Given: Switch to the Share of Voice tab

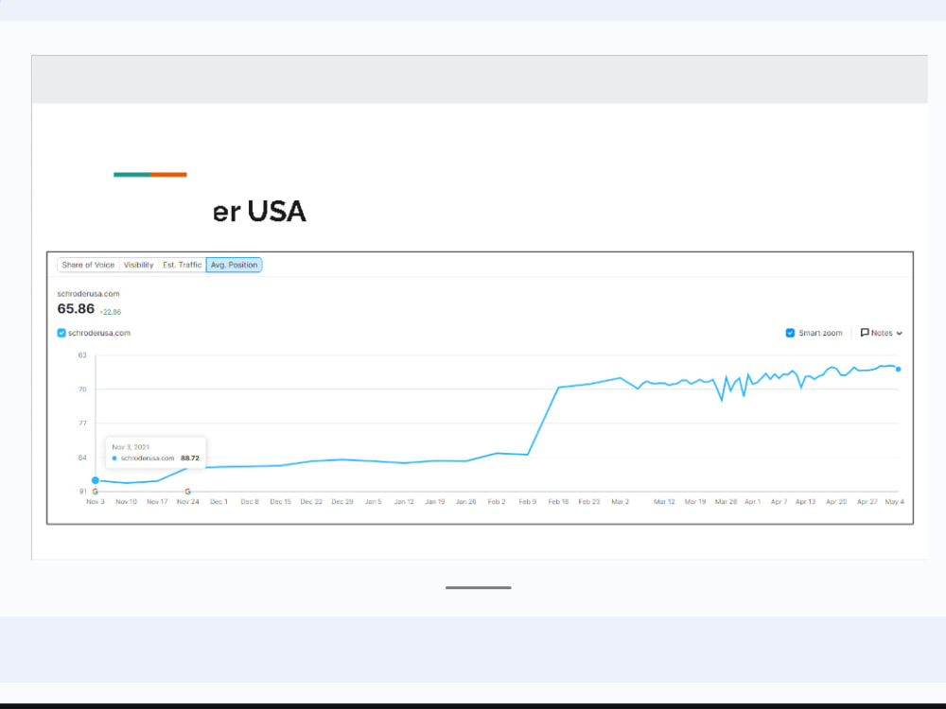Looking at the screenshot, I should tap(88, 265).
